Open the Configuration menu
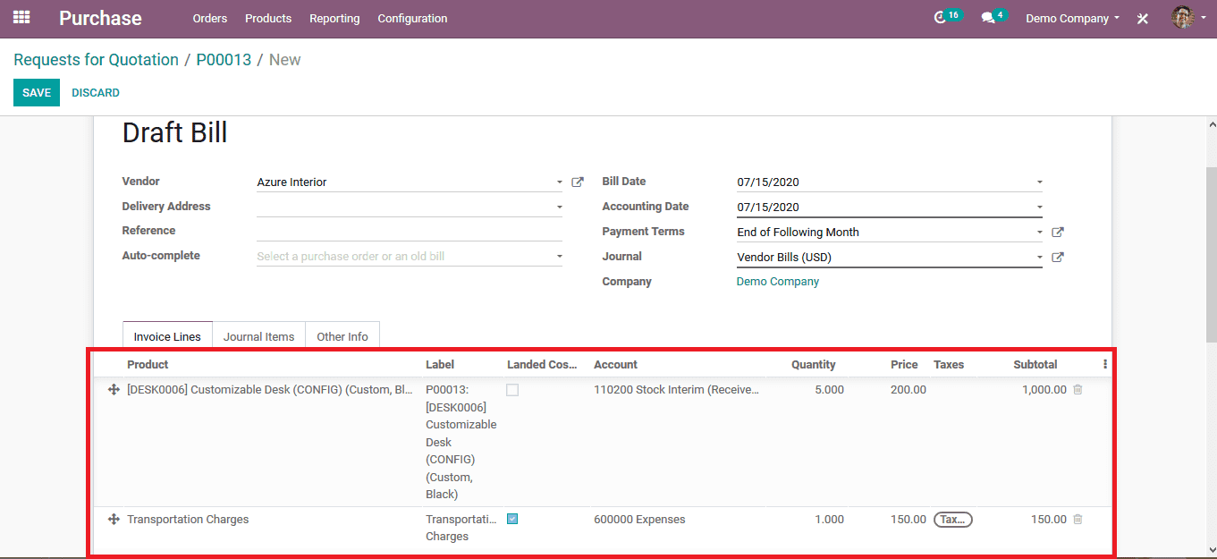Image resolution: width=1217 pixels, height=559 pixels. pos(412,18)
